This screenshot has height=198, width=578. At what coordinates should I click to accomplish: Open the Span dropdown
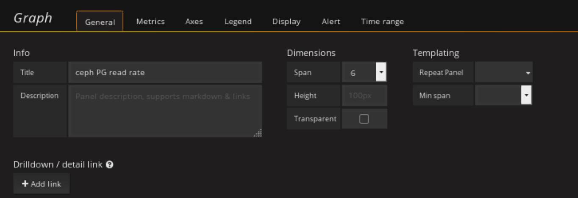coord(381,72)
